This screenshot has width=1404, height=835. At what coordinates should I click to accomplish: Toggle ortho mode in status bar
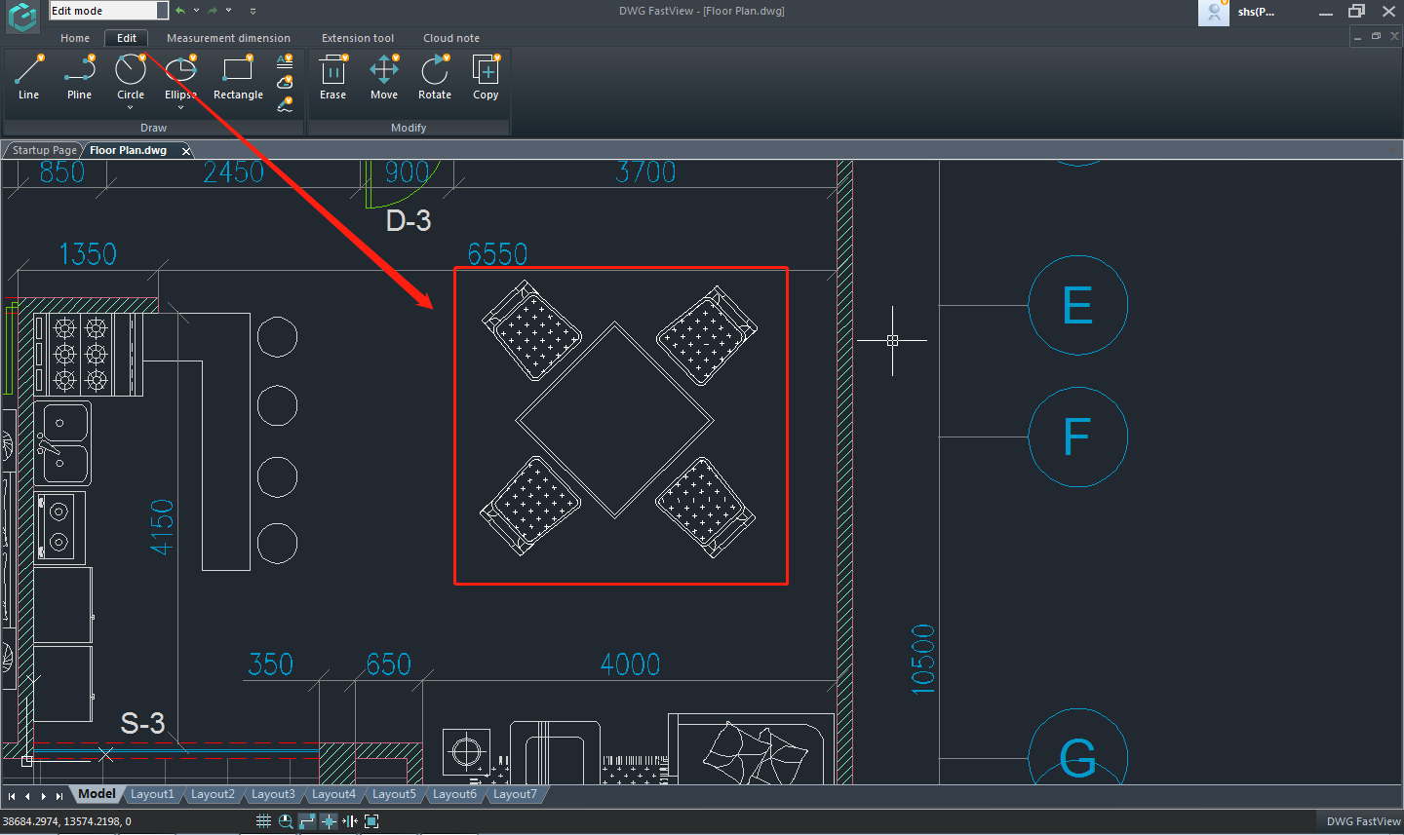point(307,821)
